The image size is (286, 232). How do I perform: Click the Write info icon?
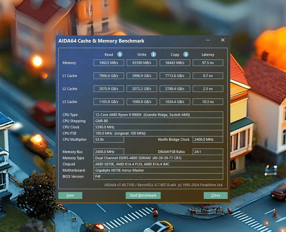154,54
